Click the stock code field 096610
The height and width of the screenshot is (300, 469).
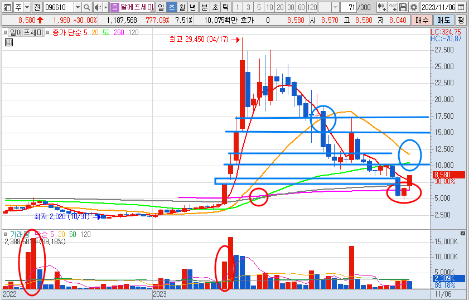click(59, 7)
